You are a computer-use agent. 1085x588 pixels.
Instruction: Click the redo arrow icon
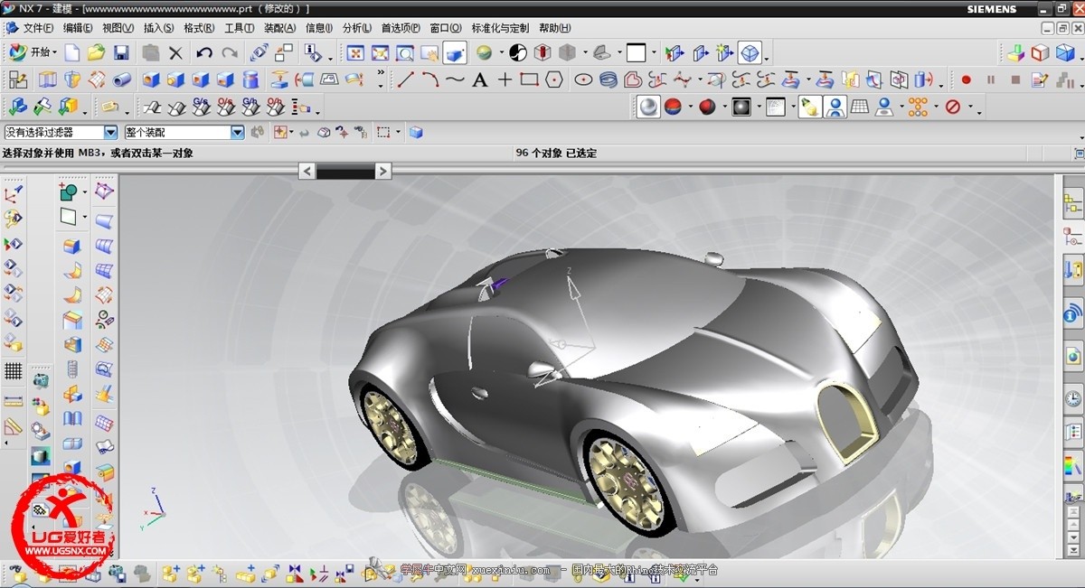click(x=230, y=53)
